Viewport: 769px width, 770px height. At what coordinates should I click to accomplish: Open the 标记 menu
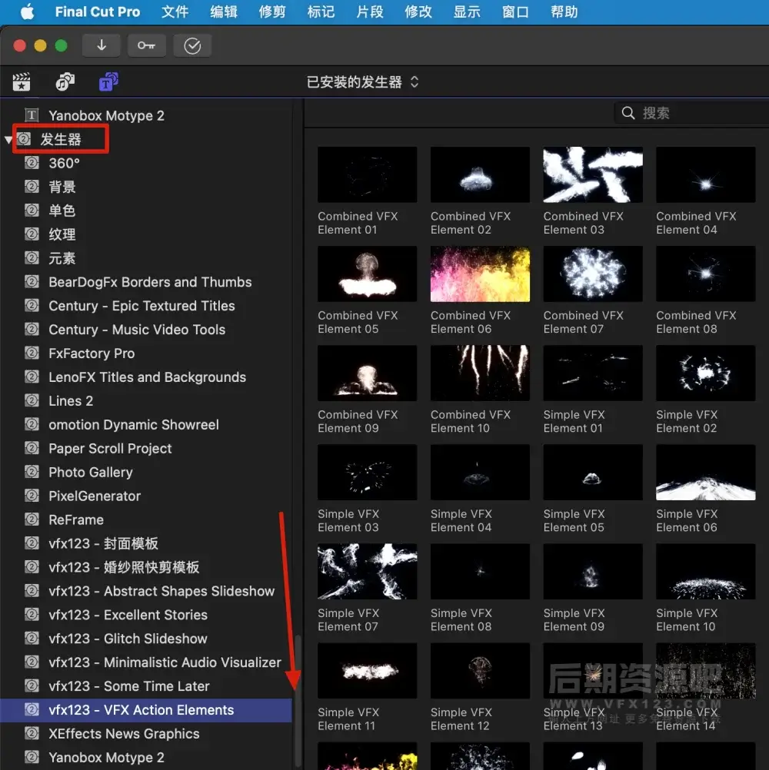pos(321,12)
